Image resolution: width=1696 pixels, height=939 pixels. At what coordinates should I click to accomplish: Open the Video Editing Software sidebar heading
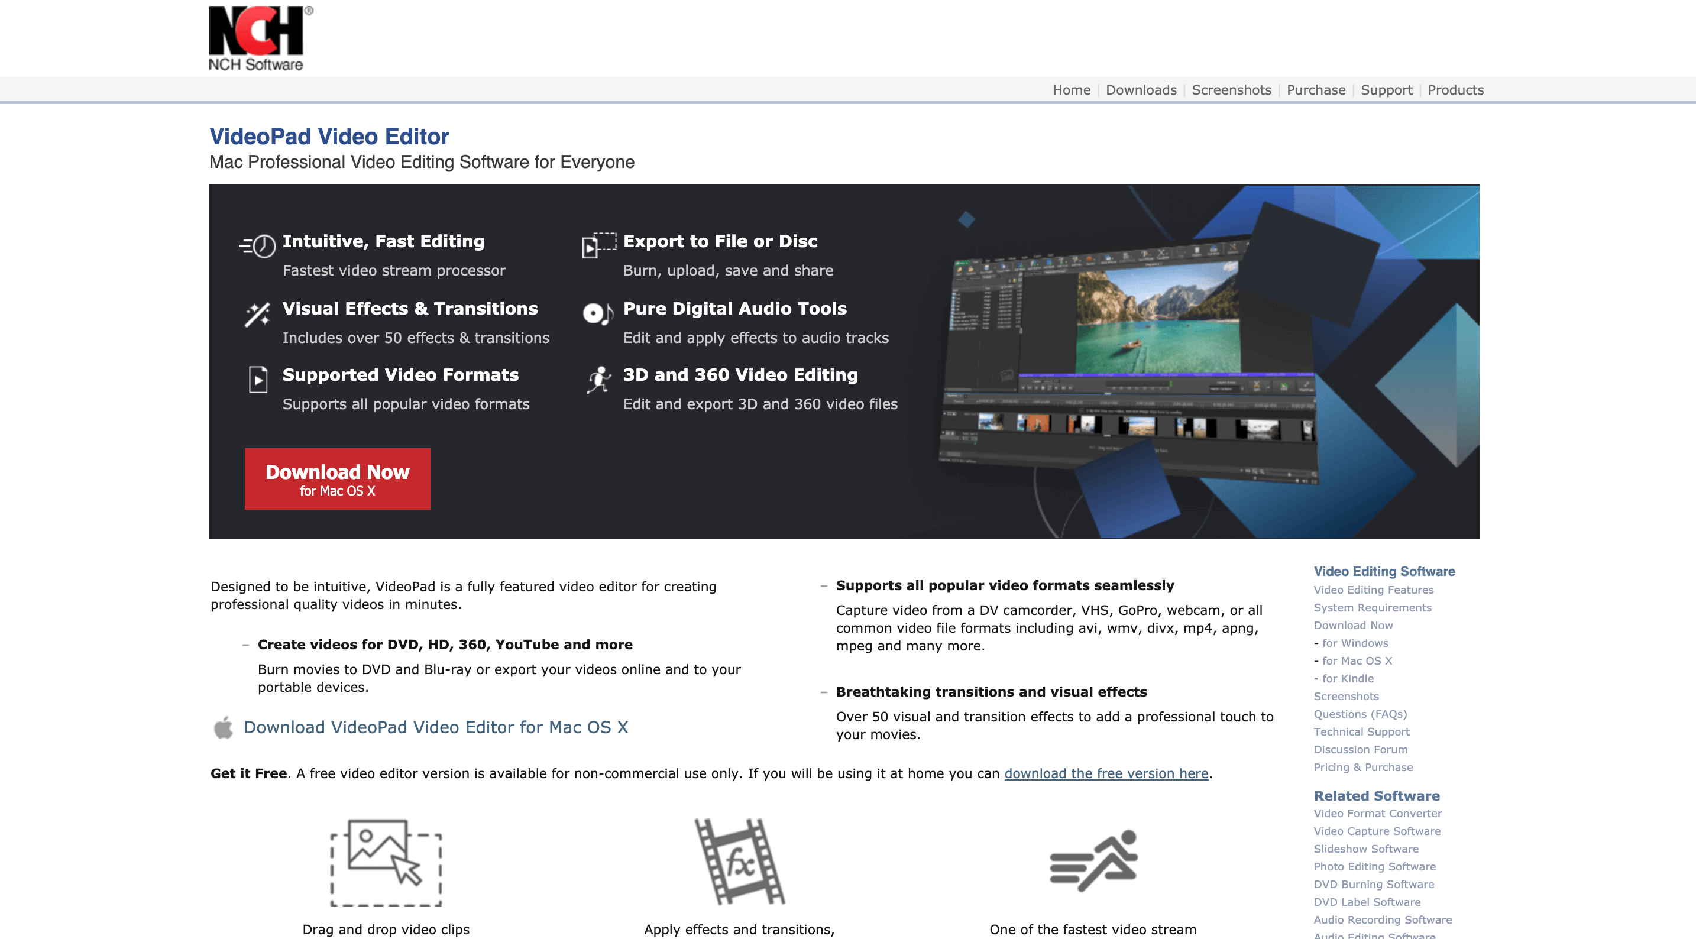tap(1384, 572)
